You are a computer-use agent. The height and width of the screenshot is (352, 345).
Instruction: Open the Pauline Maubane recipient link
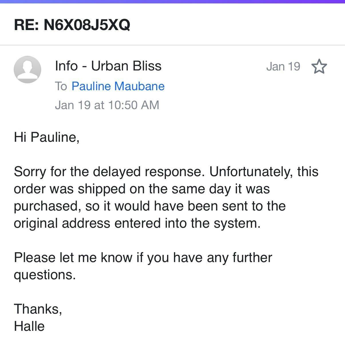(118, 86)
